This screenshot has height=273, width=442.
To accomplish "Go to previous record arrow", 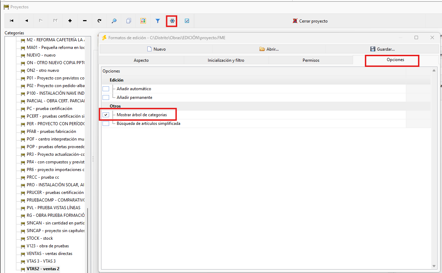I will [26, 21].
